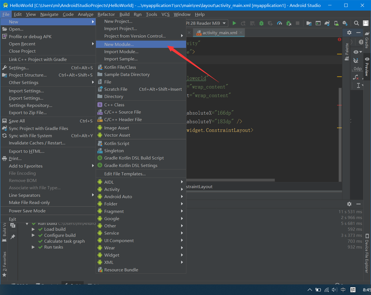Close the activity_main.xml tab
The width and height of the screenshot is (371, 295).
point(241,33)
